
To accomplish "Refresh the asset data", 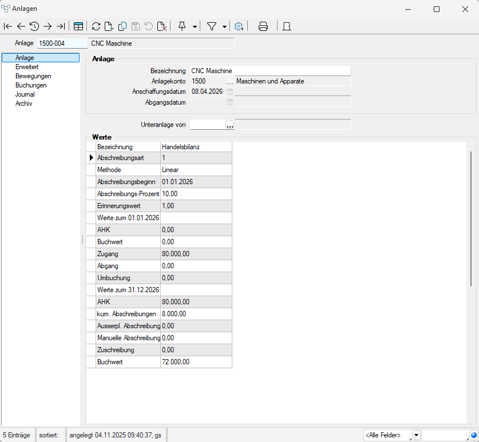I will [96, 26].
